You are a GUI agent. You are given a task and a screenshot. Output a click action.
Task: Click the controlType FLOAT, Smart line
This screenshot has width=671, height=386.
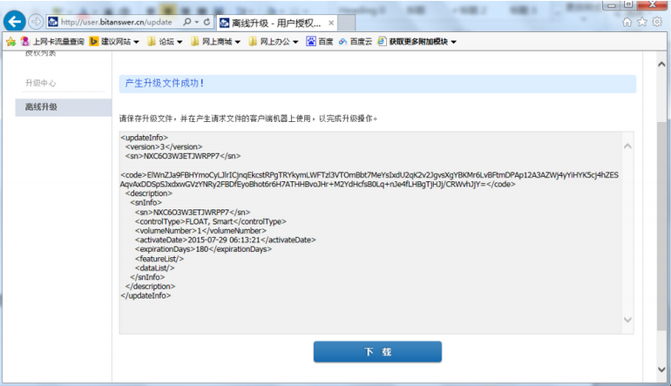[211, 221]
